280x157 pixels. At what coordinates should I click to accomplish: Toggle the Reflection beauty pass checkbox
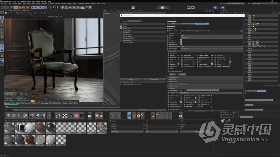click(178, 58)
